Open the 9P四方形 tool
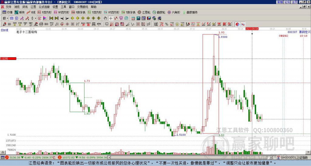Screen dimensions: 311x166 click(61, 12)
